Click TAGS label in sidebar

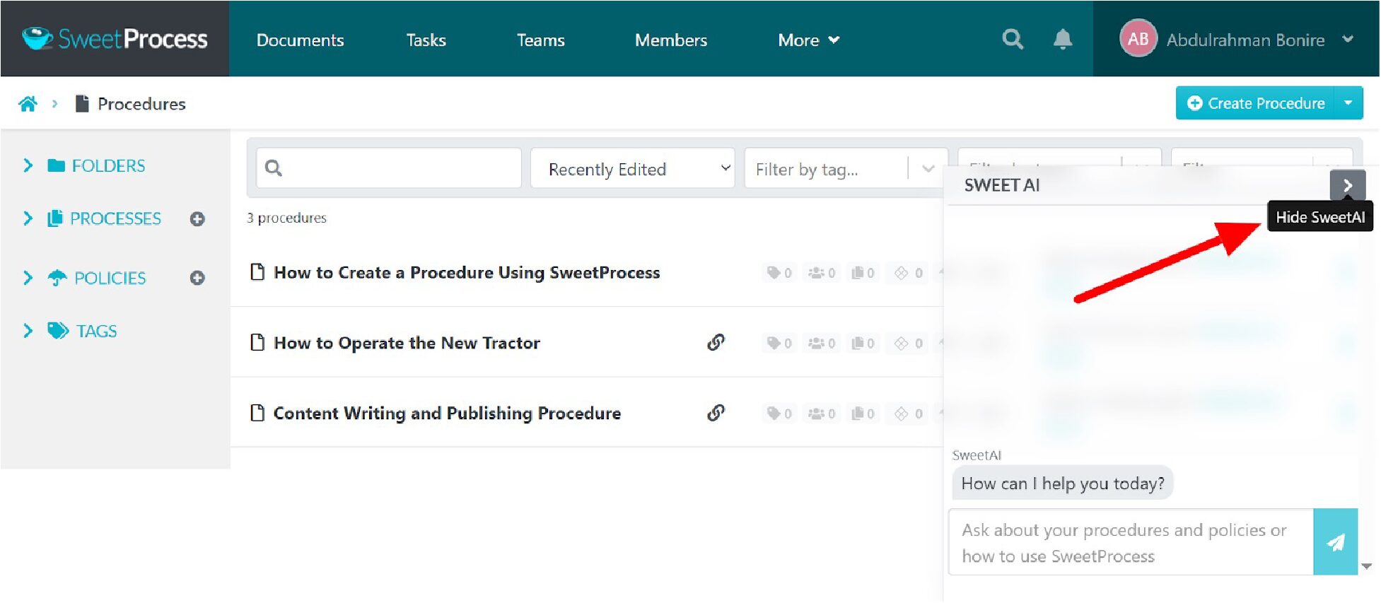pos(97,331)
